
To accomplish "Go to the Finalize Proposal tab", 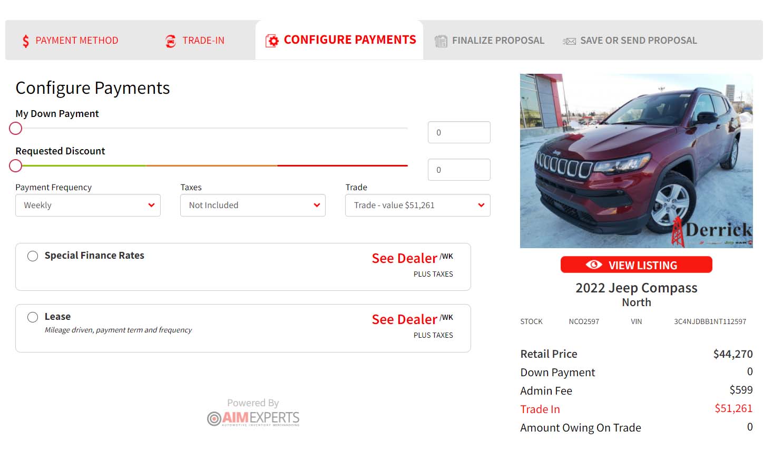I will 490,41.
